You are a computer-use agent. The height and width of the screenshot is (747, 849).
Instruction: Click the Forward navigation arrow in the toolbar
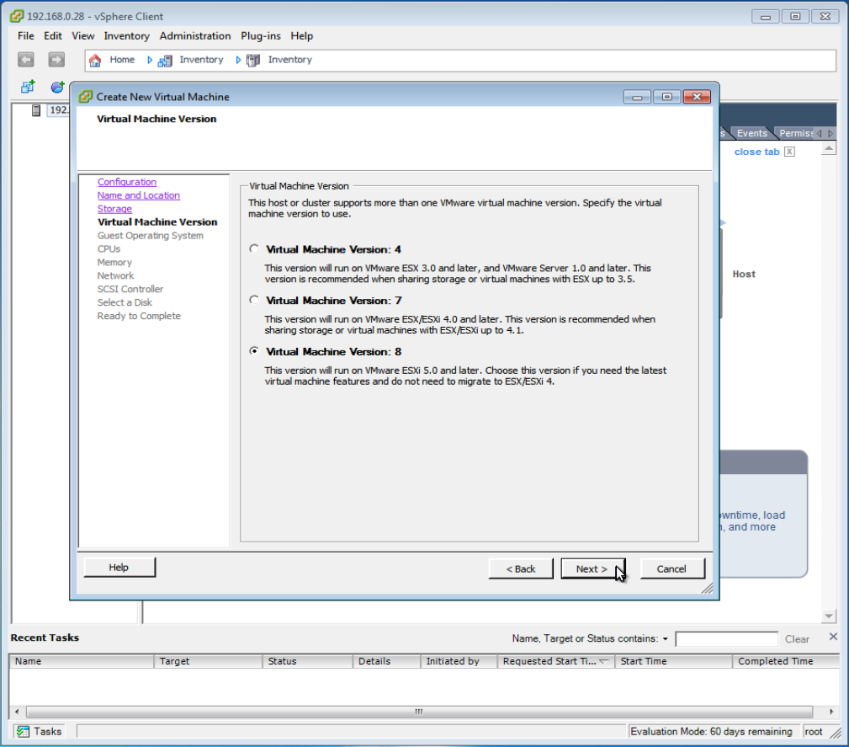click(56, 60)
